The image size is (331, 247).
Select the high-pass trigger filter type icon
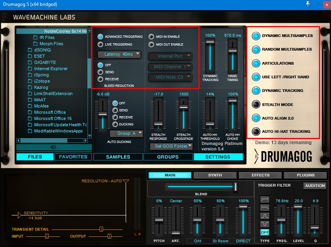coord(265,199)
